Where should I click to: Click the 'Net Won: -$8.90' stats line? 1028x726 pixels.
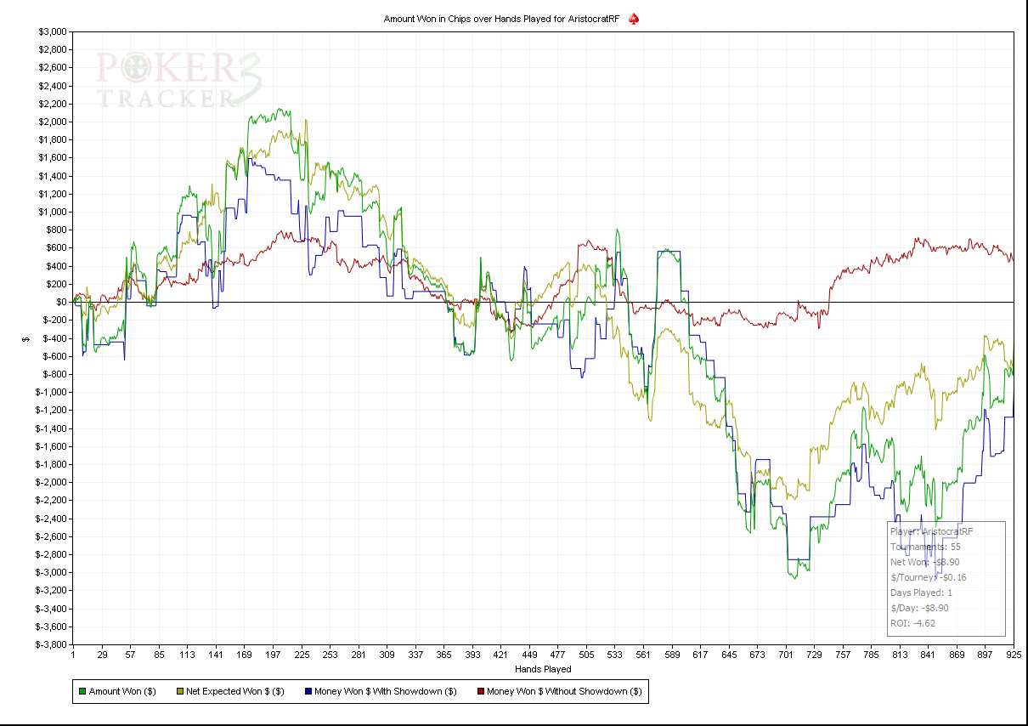(925, 562)
